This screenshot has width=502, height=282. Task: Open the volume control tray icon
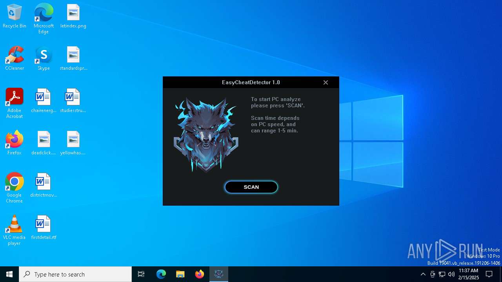(451, 274)
